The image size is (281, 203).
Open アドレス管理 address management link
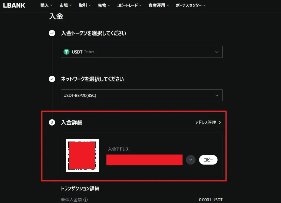tap(208, 123)
